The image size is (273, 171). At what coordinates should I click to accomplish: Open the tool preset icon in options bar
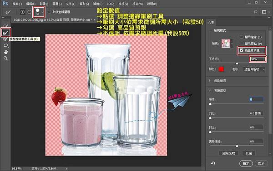[8, 12]
